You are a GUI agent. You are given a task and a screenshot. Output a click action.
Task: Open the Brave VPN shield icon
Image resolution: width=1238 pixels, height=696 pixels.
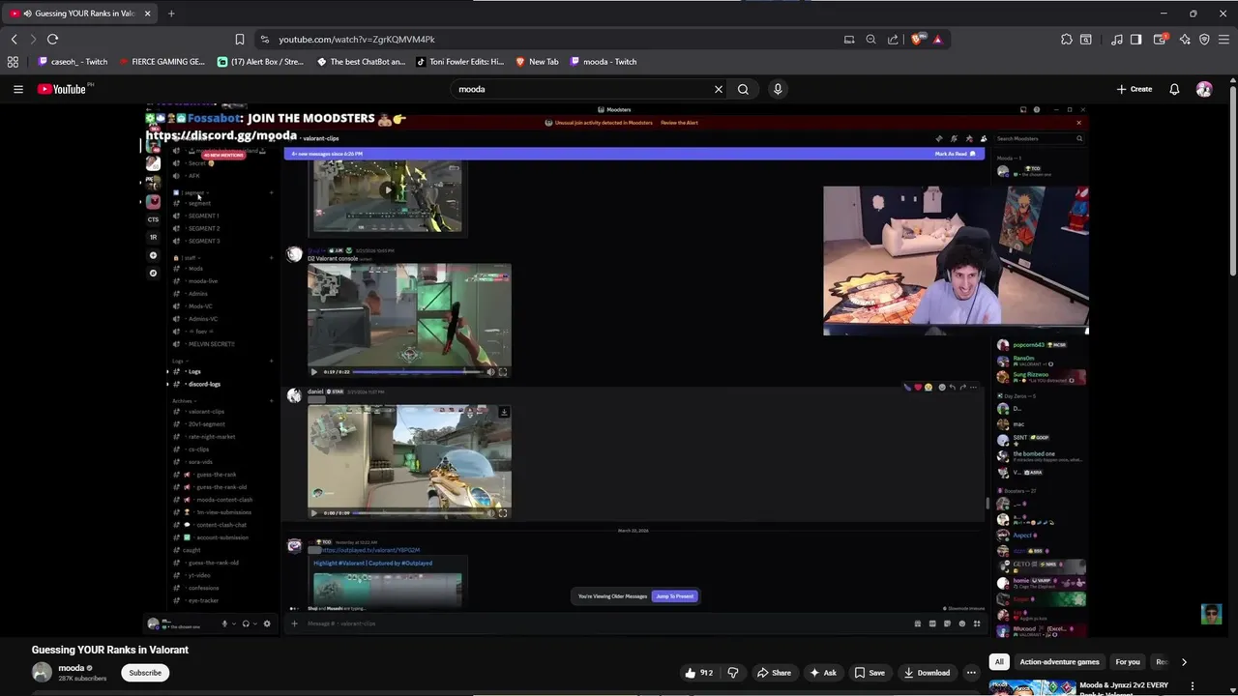[x=1204, y=40]
